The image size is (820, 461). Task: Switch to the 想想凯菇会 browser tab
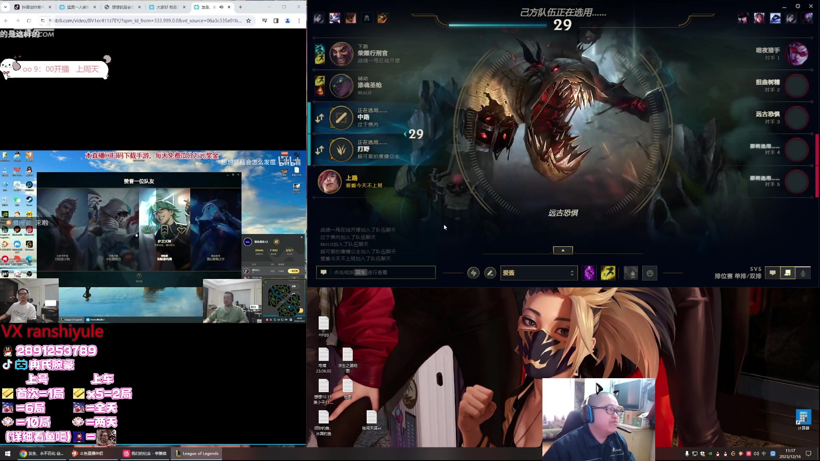122,7
